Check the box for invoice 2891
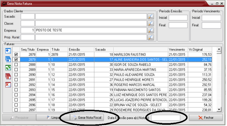This screenshot has height=126, width=227. pyautogui.click(x=16, y=80)
